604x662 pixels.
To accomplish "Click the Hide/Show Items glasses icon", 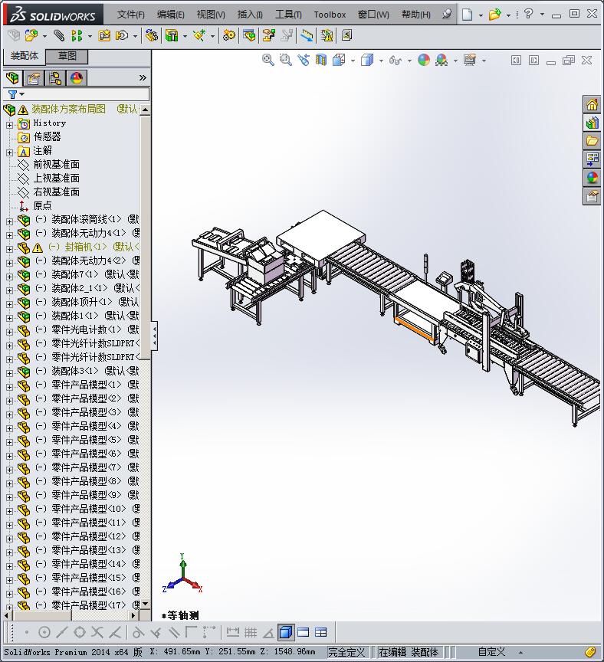I will click(396, 60).
